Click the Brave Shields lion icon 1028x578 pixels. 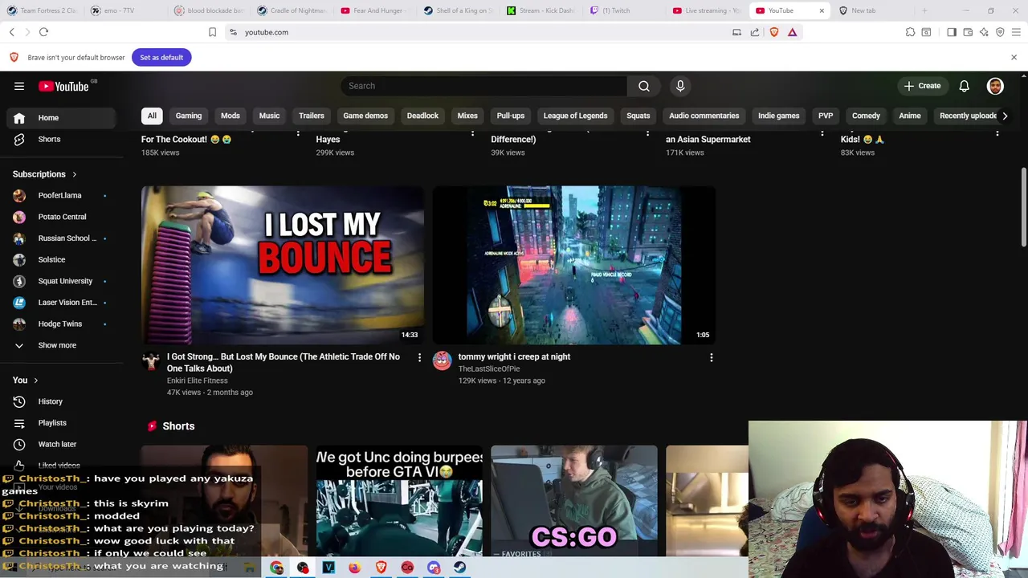774,32
